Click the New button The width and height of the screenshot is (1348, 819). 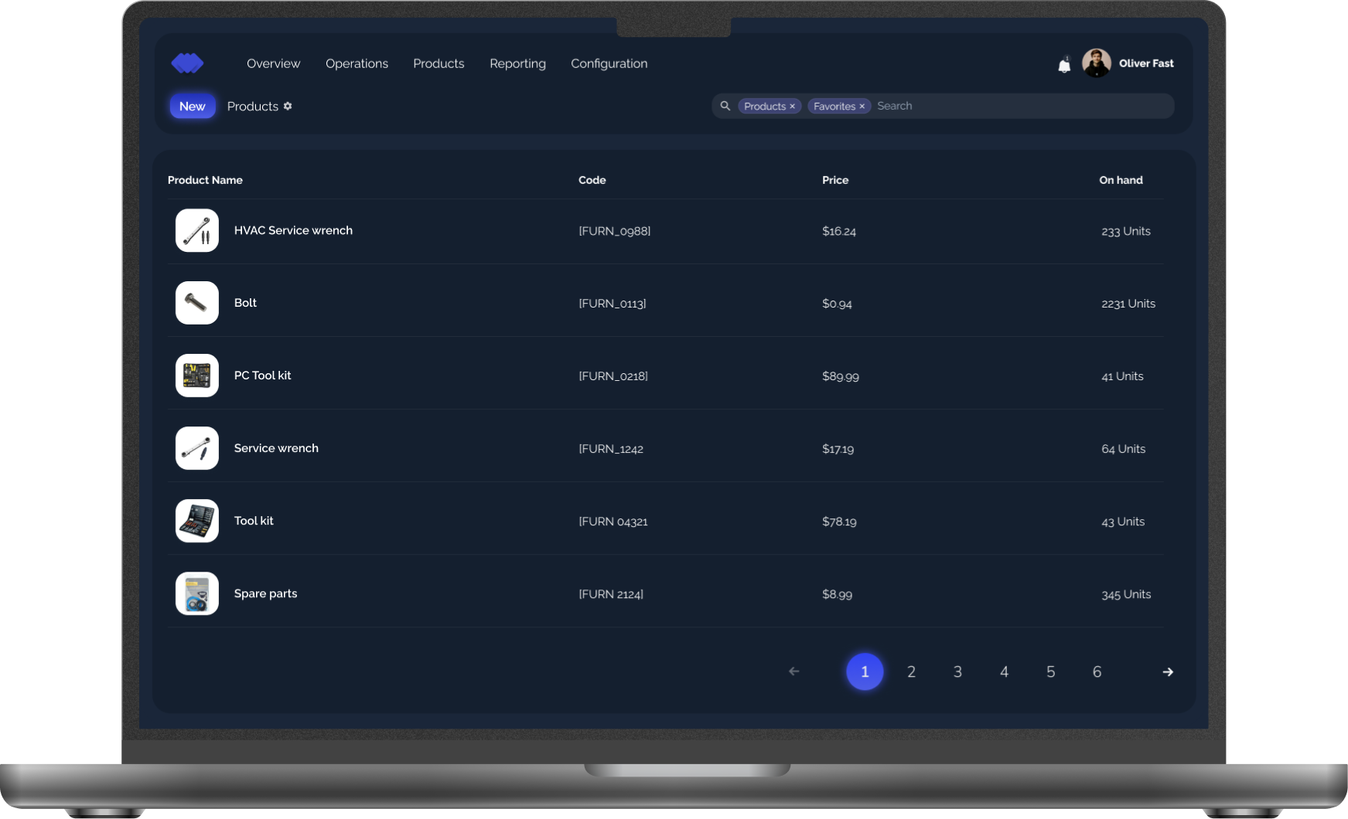(x=193, y=107)
